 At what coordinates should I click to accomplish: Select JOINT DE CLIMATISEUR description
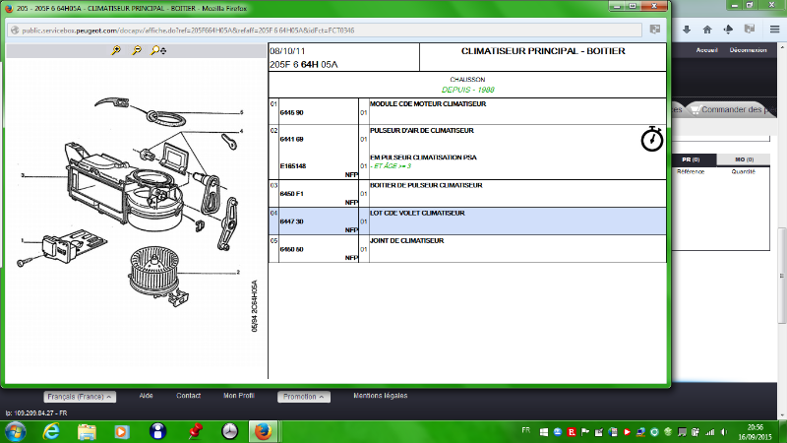pos(406,240)
